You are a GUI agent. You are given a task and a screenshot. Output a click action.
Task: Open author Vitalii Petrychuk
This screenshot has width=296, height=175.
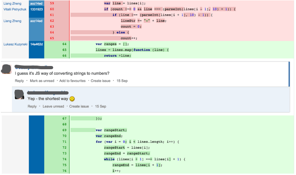pos(15,8)
